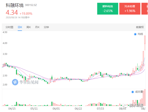This screenshot has height=112, width=148.
Task: Click the stock code 300152.SZ
Action: click(31, 5)
